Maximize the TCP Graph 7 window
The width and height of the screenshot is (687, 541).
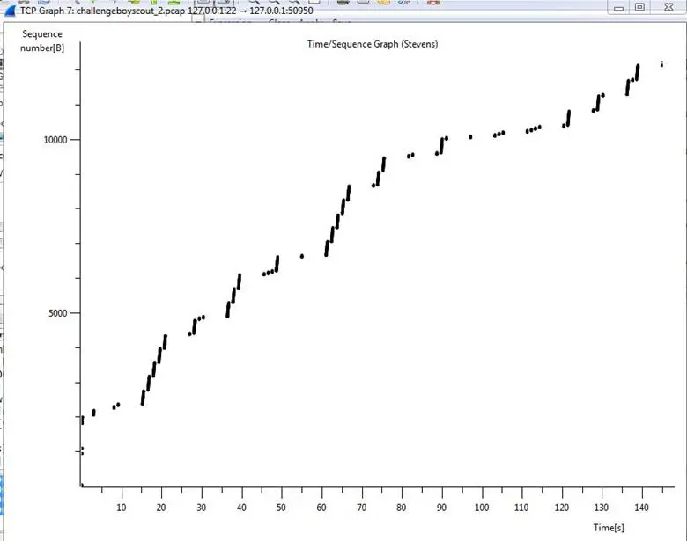pyautogui.click(x=639, y=7)
